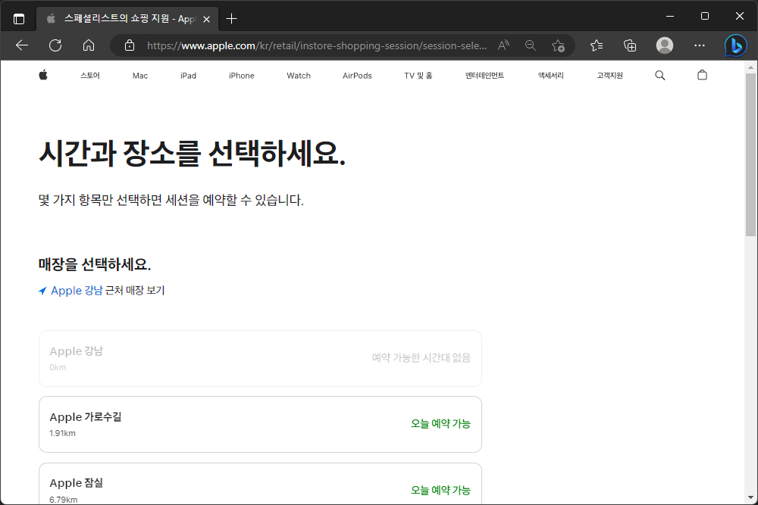Maximize the browser window

705,16
